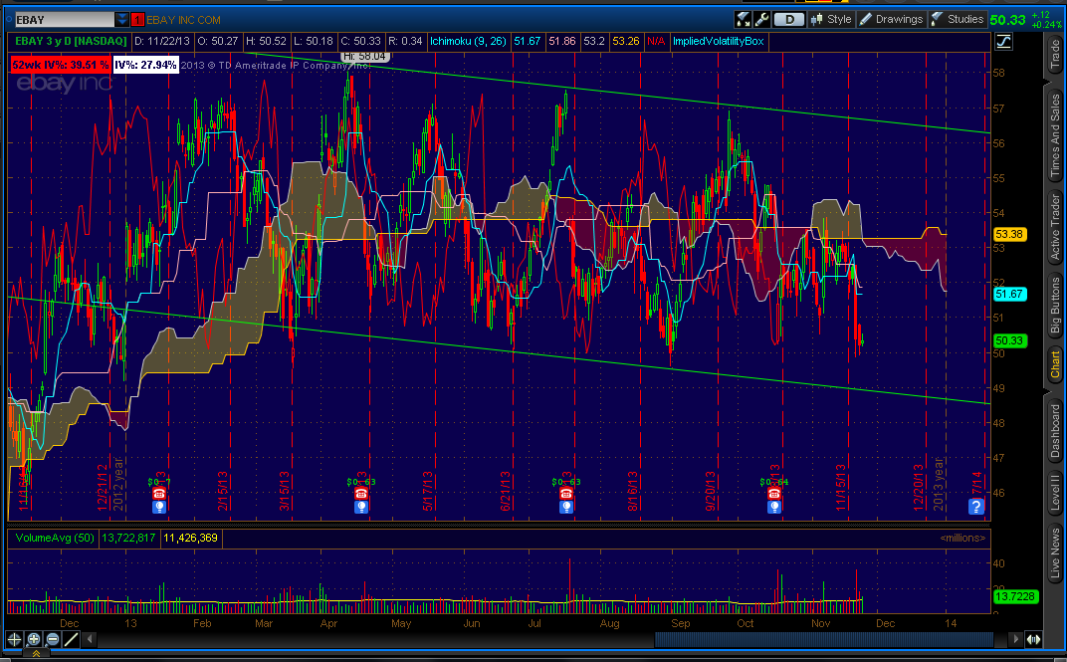Click the zoom out magnifier icon
This screenshot has width=1067, height=662.
coord(53,639)
